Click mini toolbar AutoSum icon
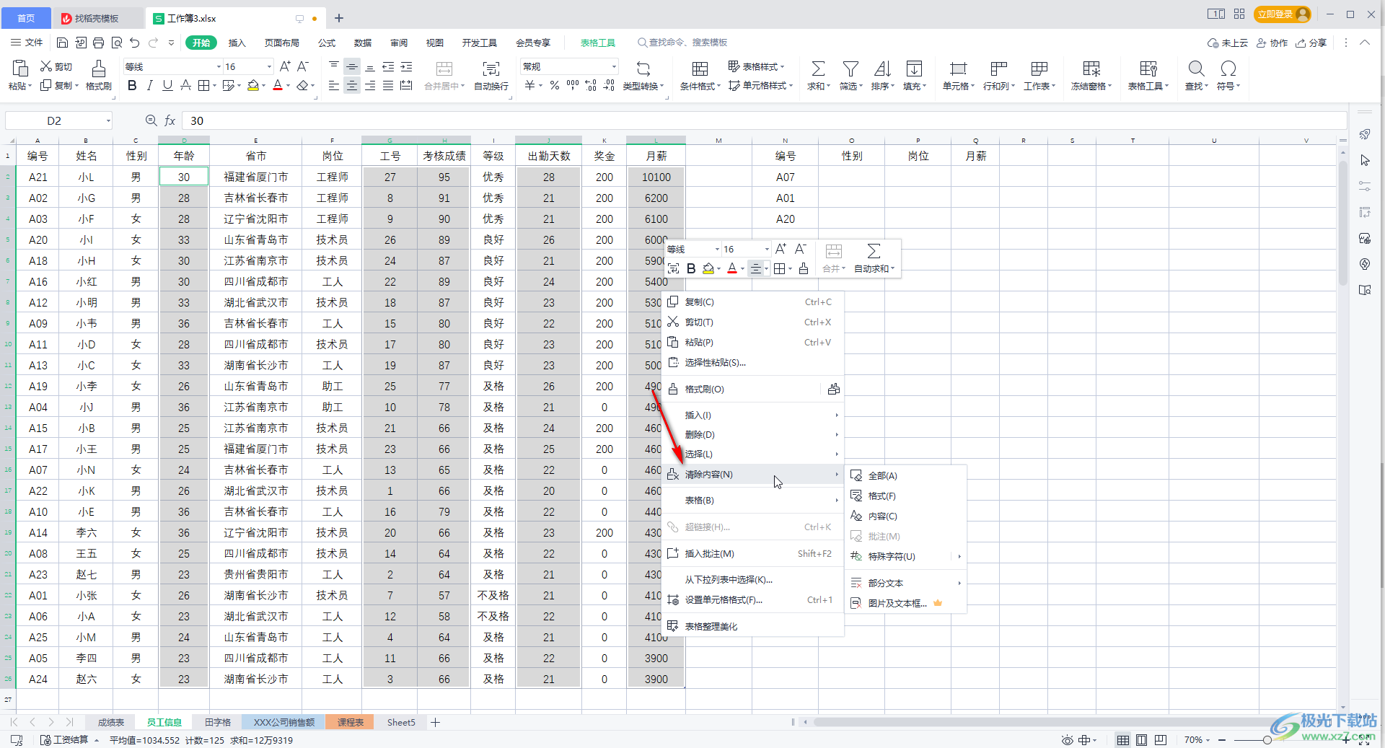The width and height of the screenshot is (1385, 748). coord(874,251)
